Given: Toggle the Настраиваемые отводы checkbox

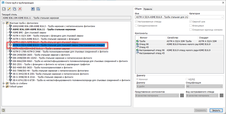Looking at the screenshot, I should click(x=136, y=22).
